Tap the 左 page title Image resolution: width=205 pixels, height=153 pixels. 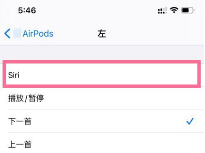pos(102,34)
